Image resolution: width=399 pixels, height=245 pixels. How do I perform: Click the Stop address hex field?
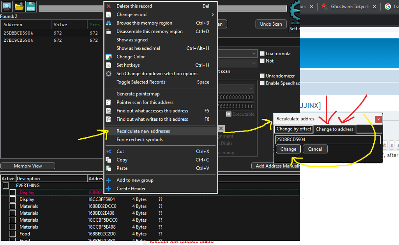236,106
